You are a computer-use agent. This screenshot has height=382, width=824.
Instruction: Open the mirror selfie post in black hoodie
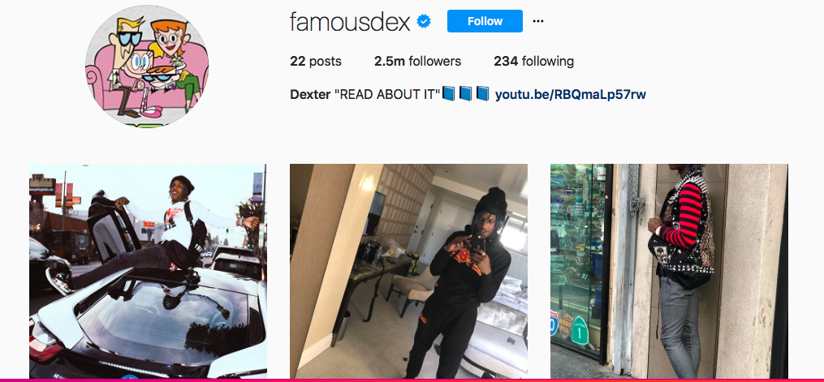408,271
